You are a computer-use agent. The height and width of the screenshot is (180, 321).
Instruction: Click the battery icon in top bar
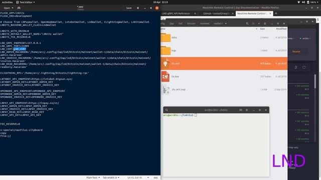click(308, 2)
